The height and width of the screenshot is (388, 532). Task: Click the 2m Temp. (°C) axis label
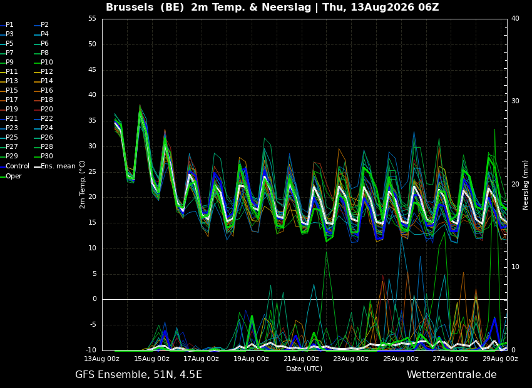(x=83, y=185)
